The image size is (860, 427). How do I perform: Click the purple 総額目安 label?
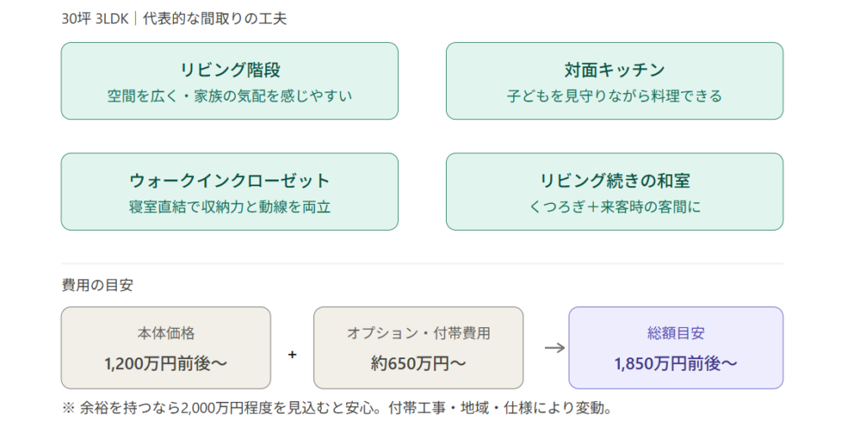point(675,333)
